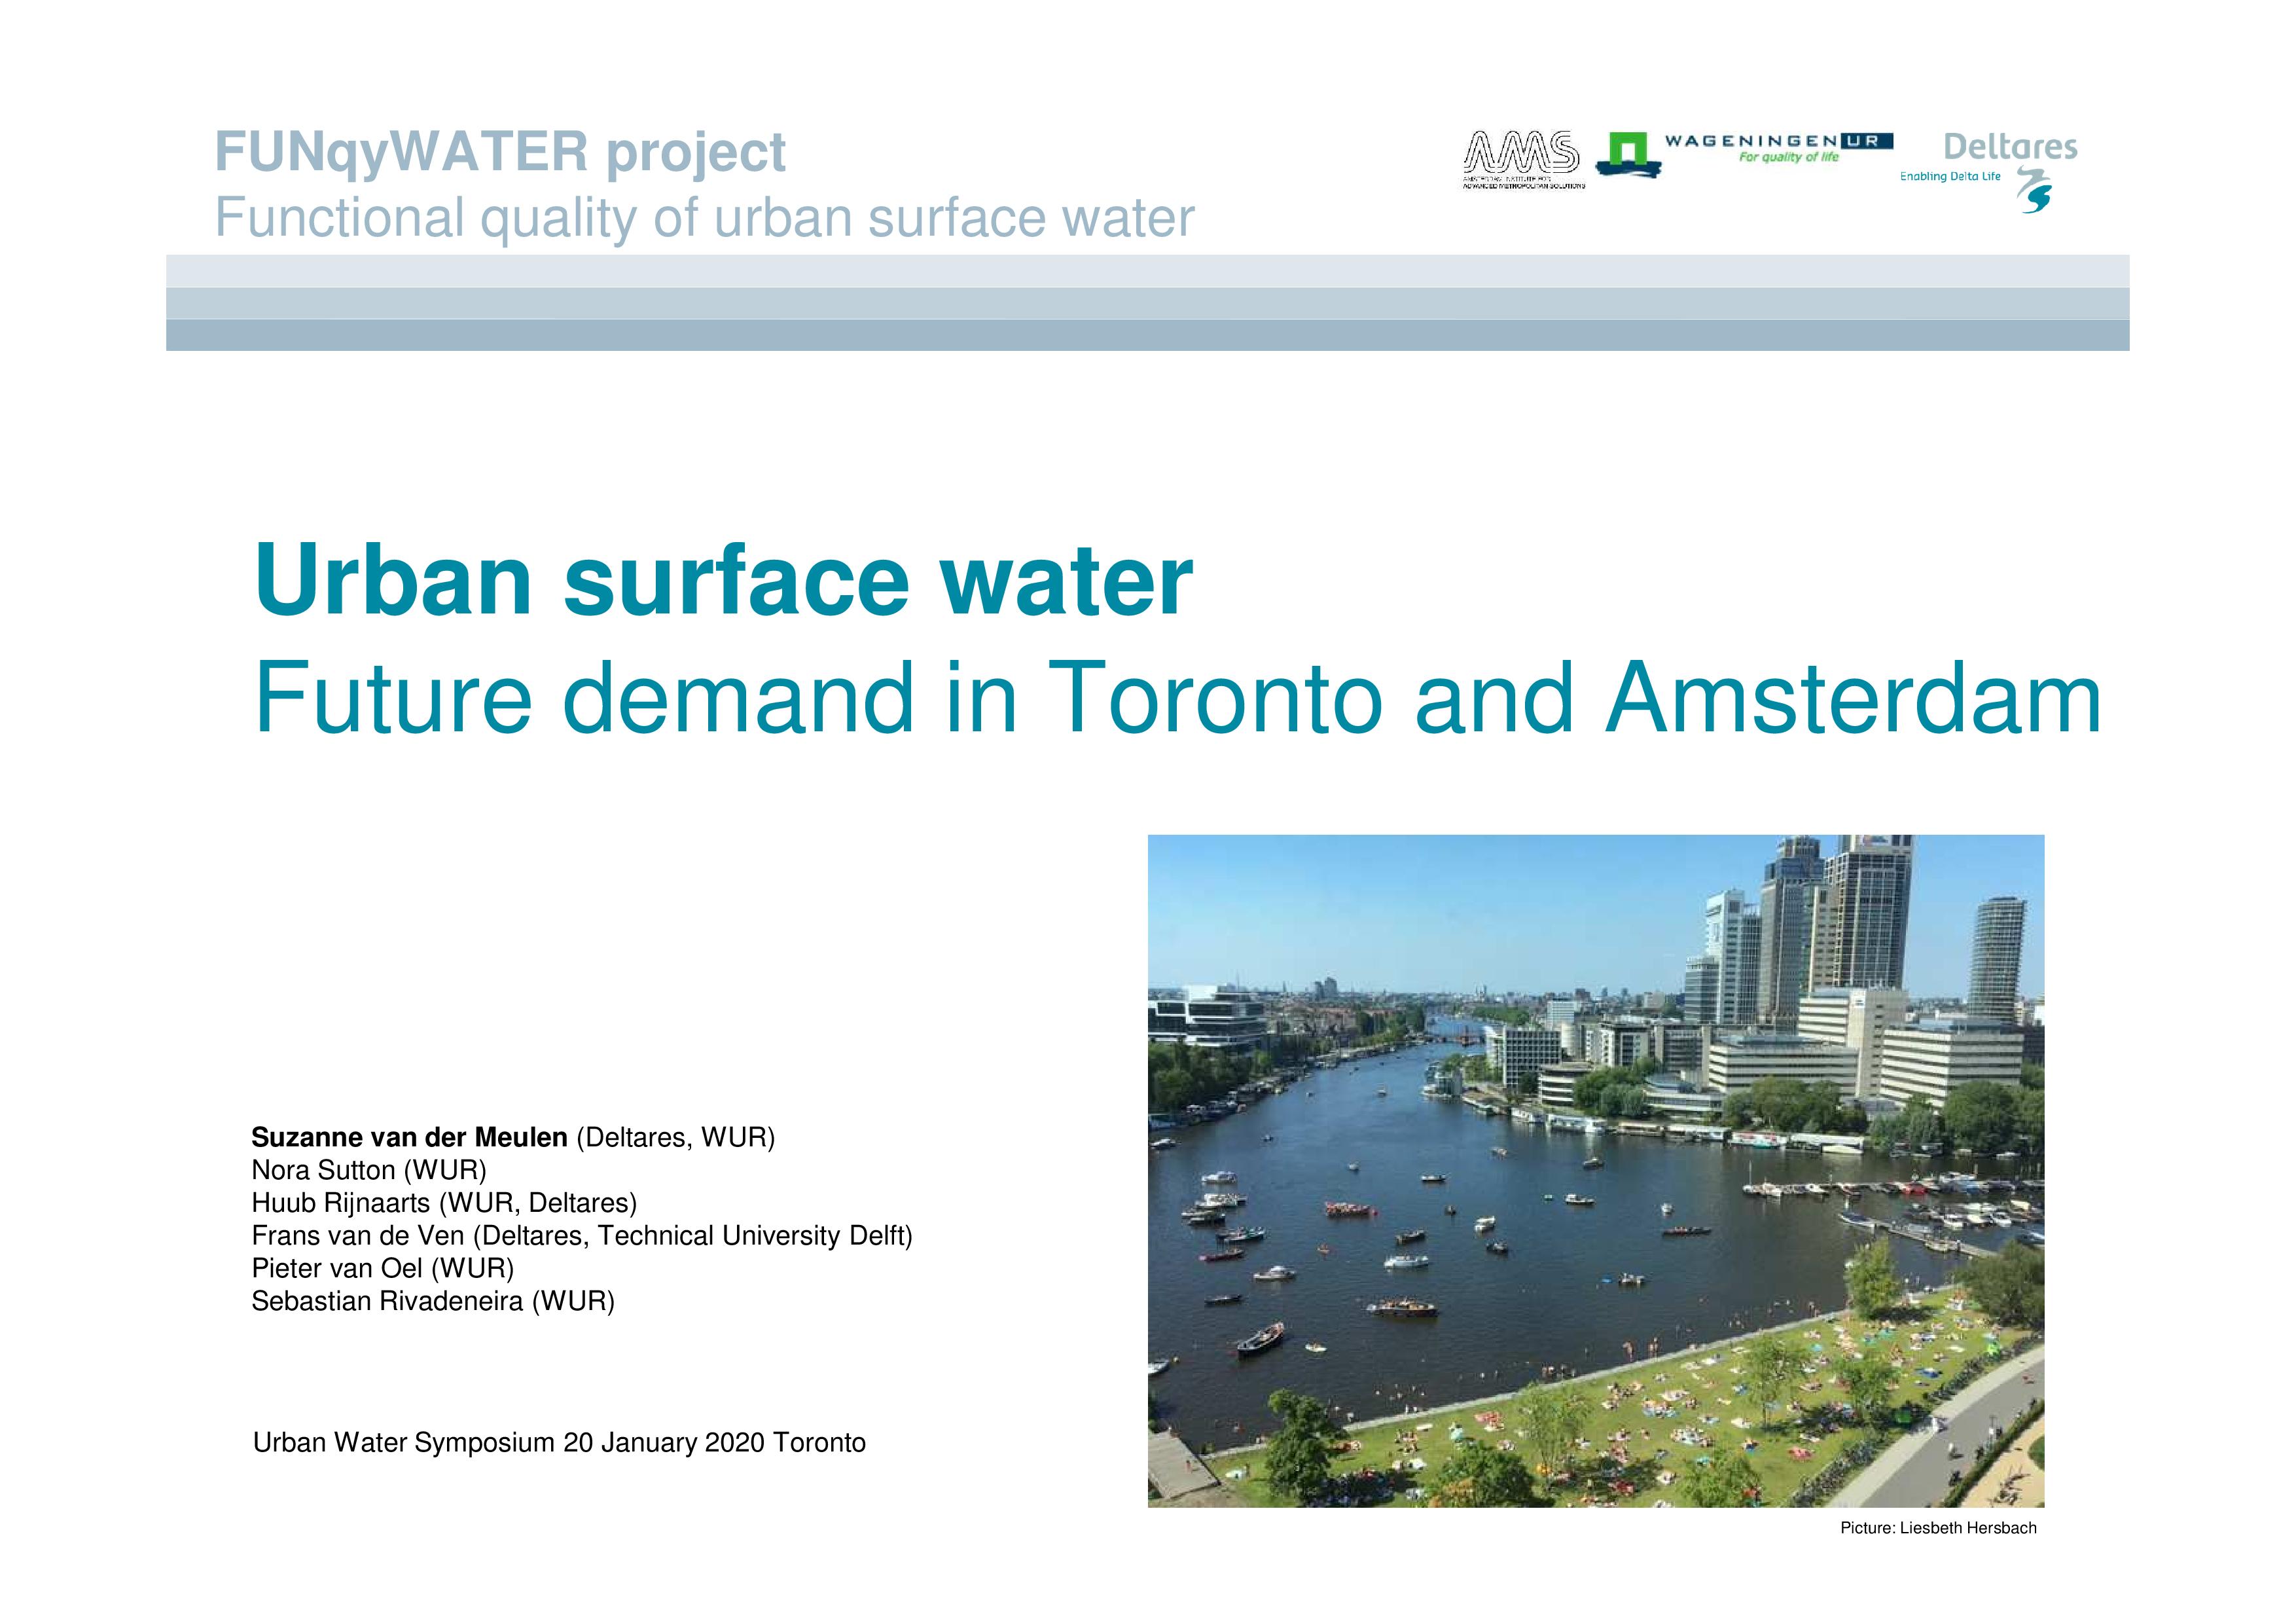Click the Deltares swirl symbol
The width and height of the screenshot is (2296, 1623).
(2034, 190)
